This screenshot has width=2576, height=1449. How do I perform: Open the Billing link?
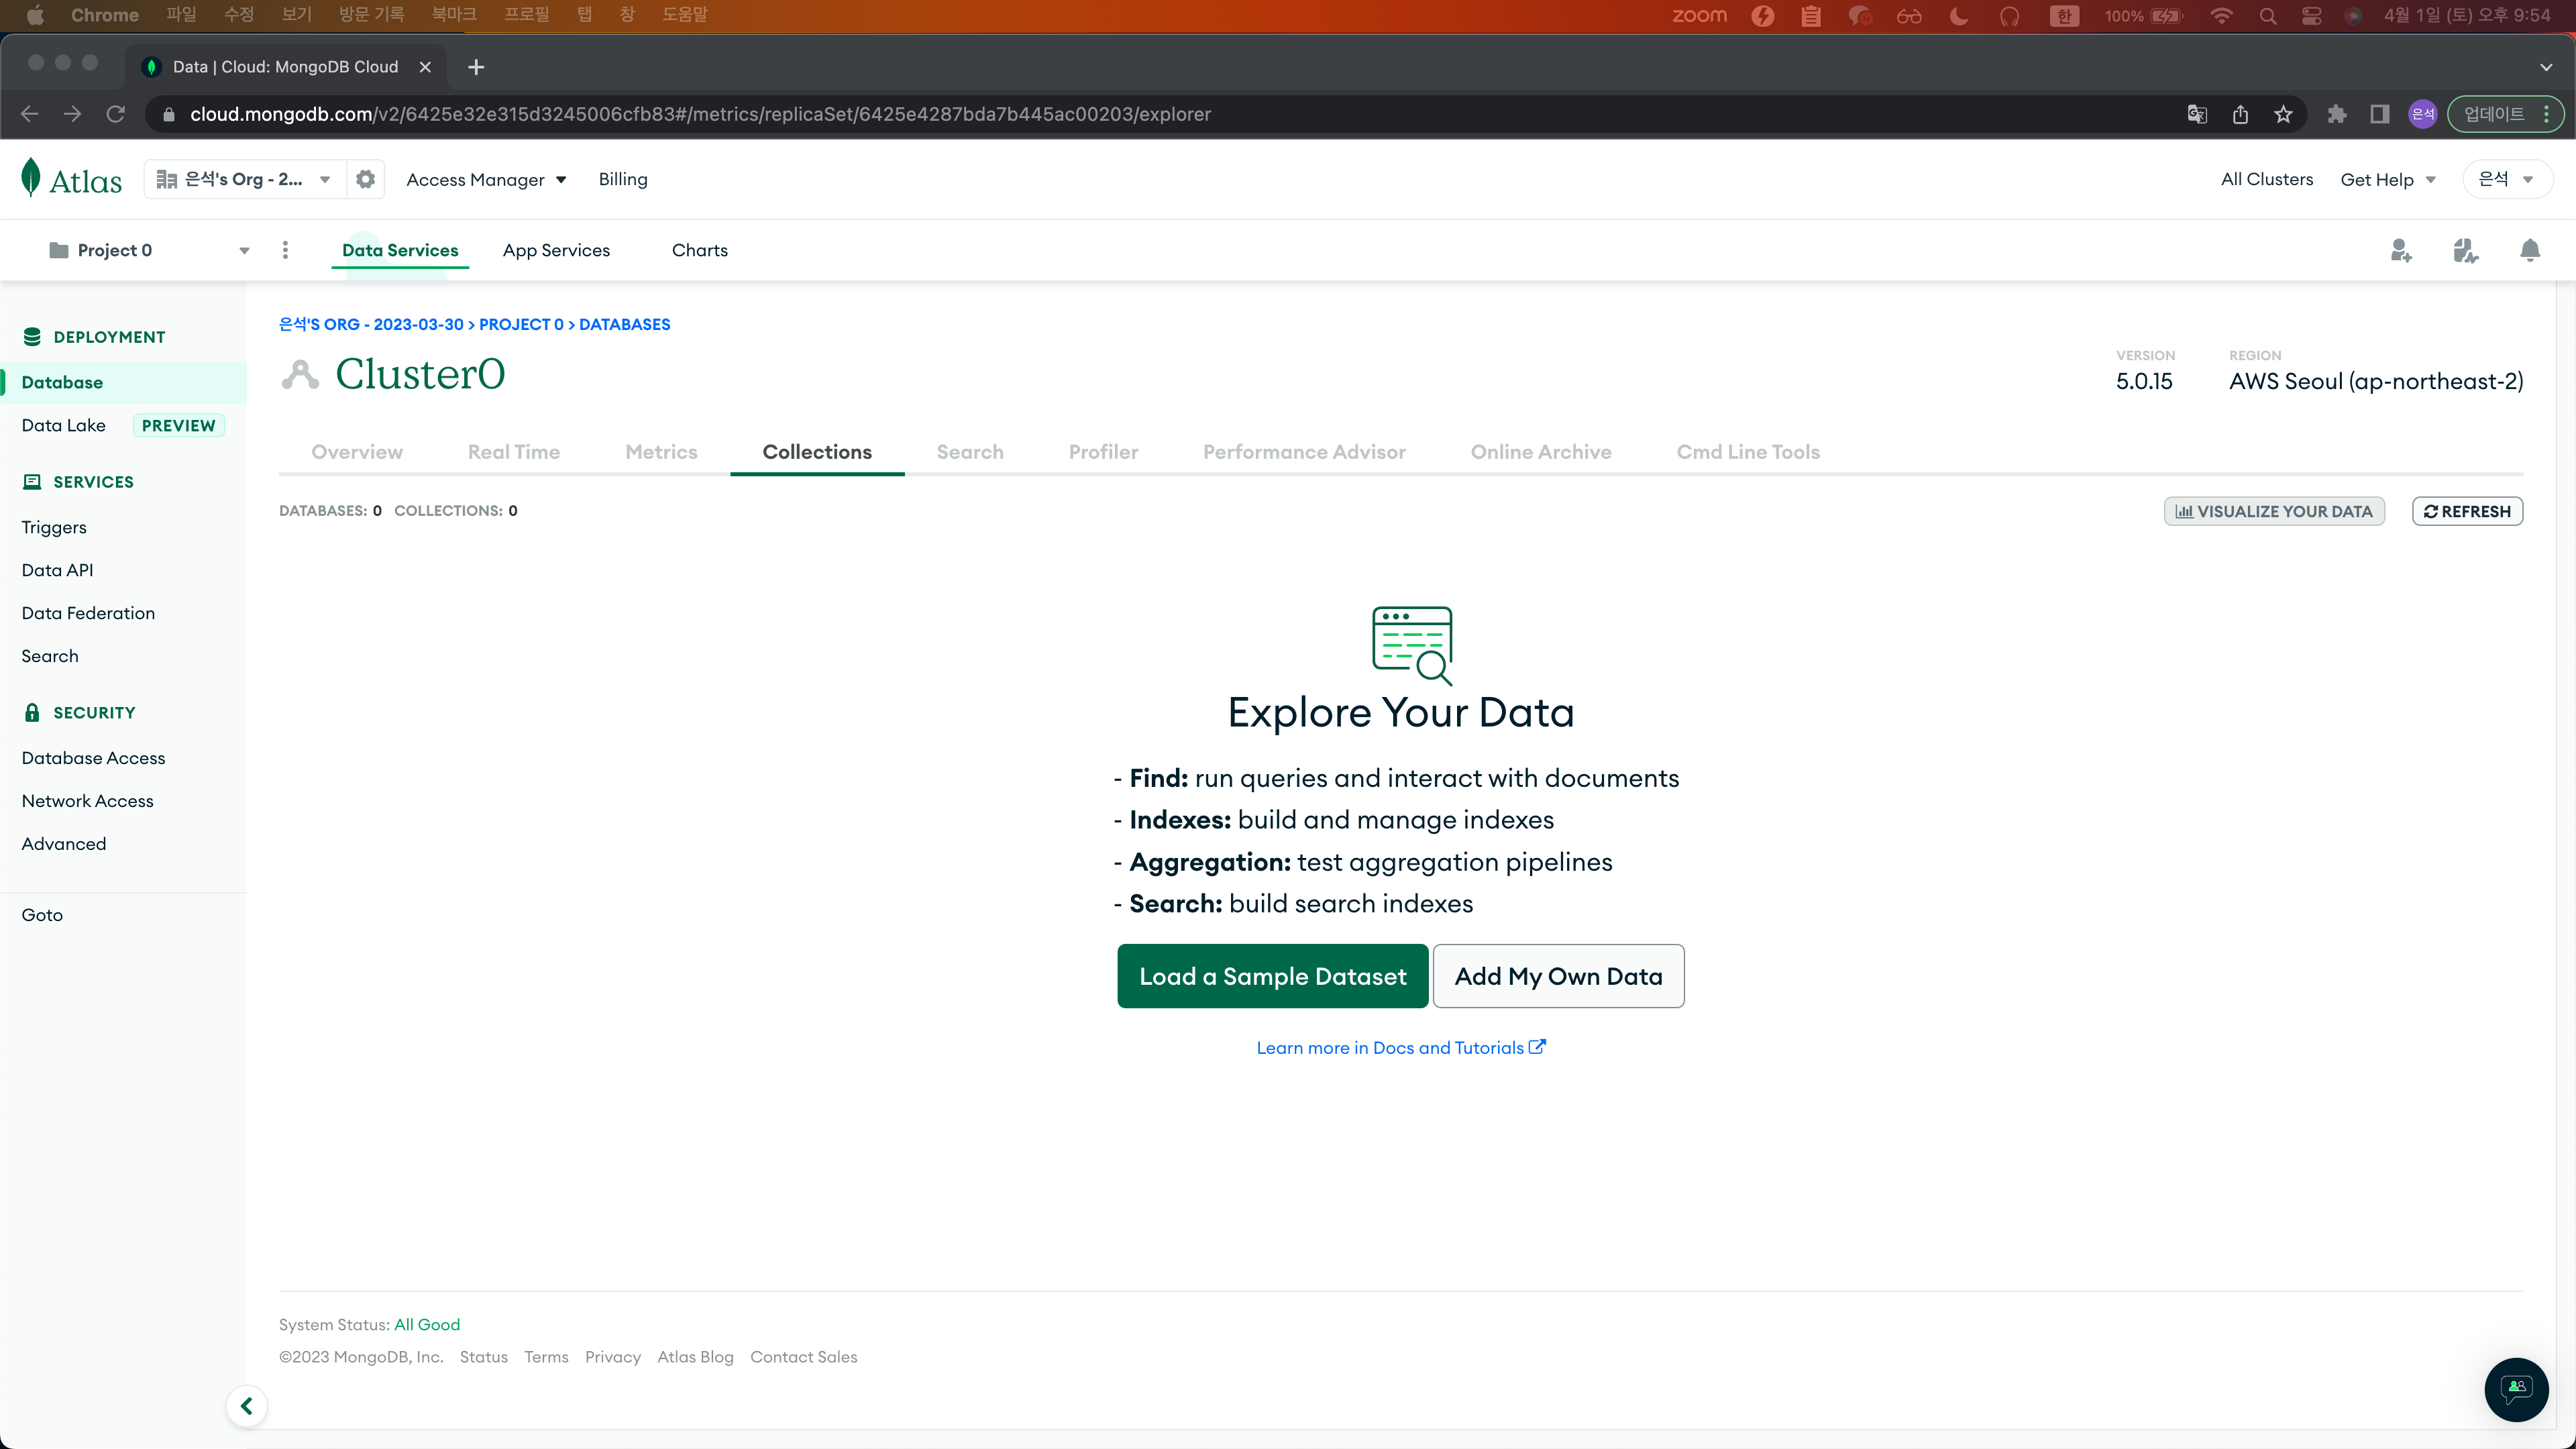[623, 179]
